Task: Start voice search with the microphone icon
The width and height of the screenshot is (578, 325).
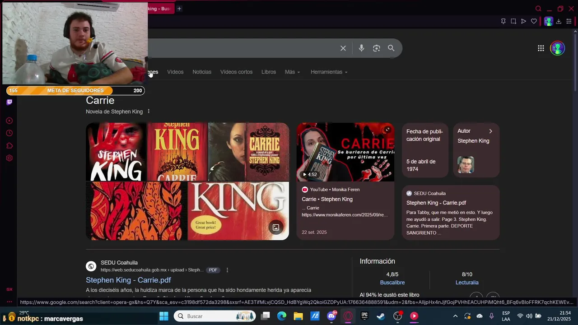Action: (x=361, y=48)
